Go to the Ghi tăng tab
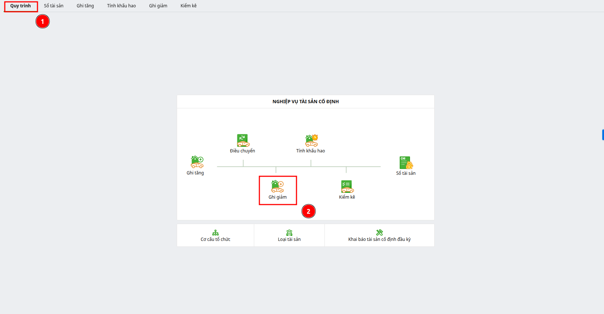Viewport: 604px width, 314px height. (x=85, y=6)
